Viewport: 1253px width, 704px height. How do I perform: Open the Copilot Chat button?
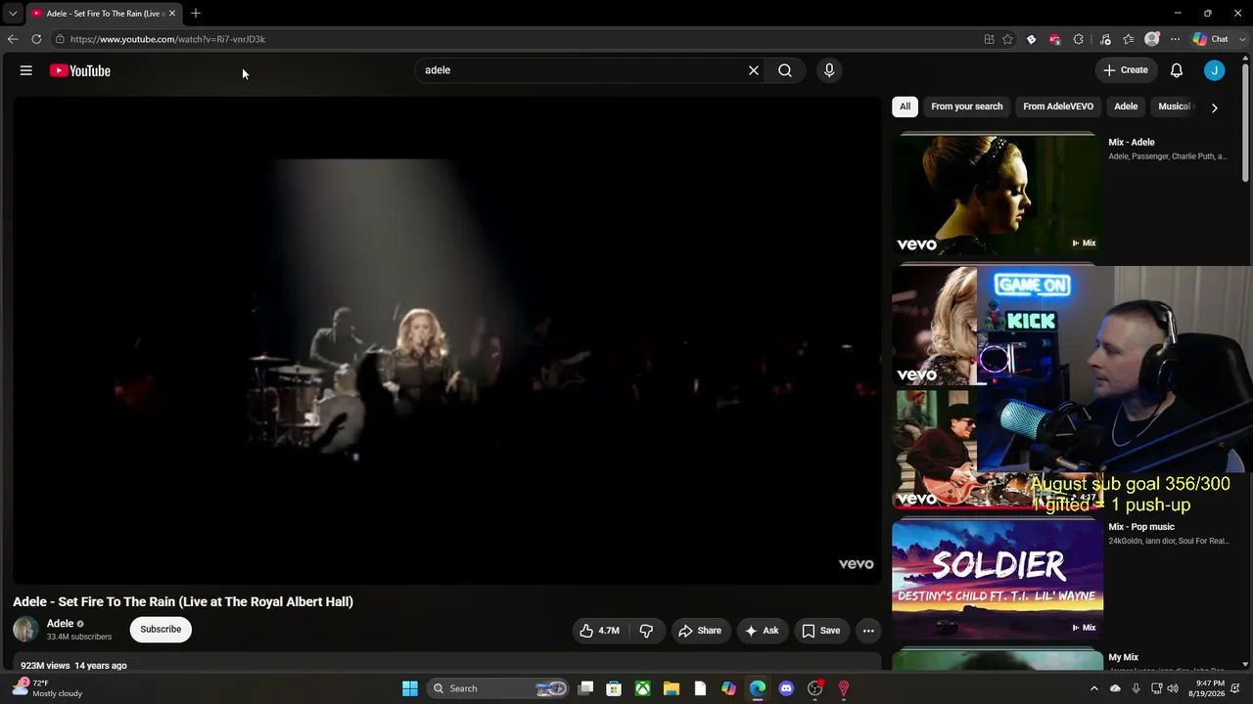click(1210, 39)
